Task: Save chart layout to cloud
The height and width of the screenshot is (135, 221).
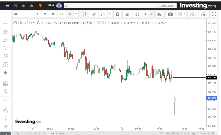Action: (x=204, y=14)
